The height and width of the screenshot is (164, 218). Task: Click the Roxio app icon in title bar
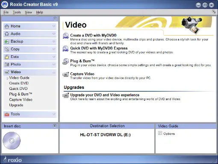tap(5, 5)
